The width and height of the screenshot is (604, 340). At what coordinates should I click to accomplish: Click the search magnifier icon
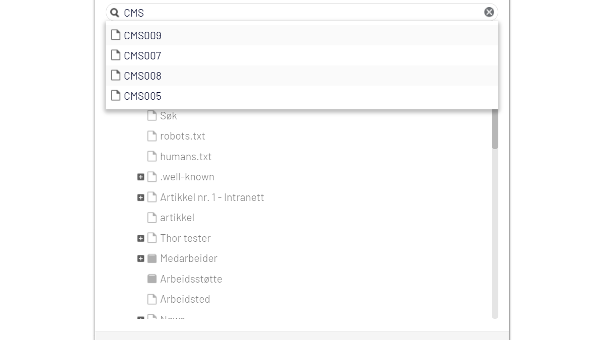115,13
